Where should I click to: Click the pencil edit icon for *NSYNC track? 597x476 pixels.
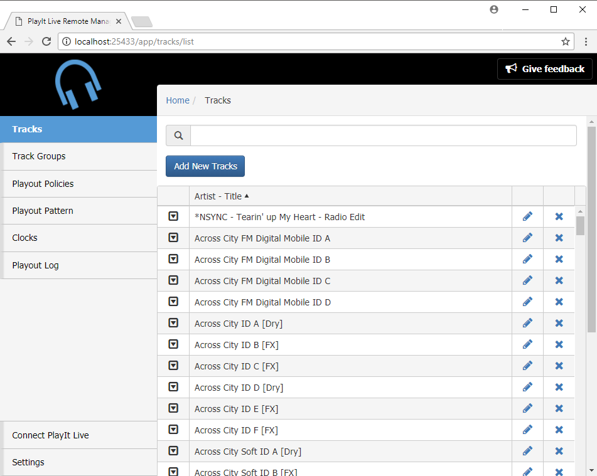click(x=527, y=216)
